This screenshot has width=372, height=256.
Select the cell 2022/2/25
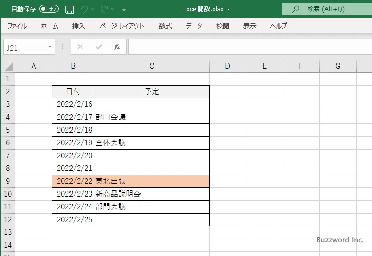pyautogui.click(x=73, y=220)
